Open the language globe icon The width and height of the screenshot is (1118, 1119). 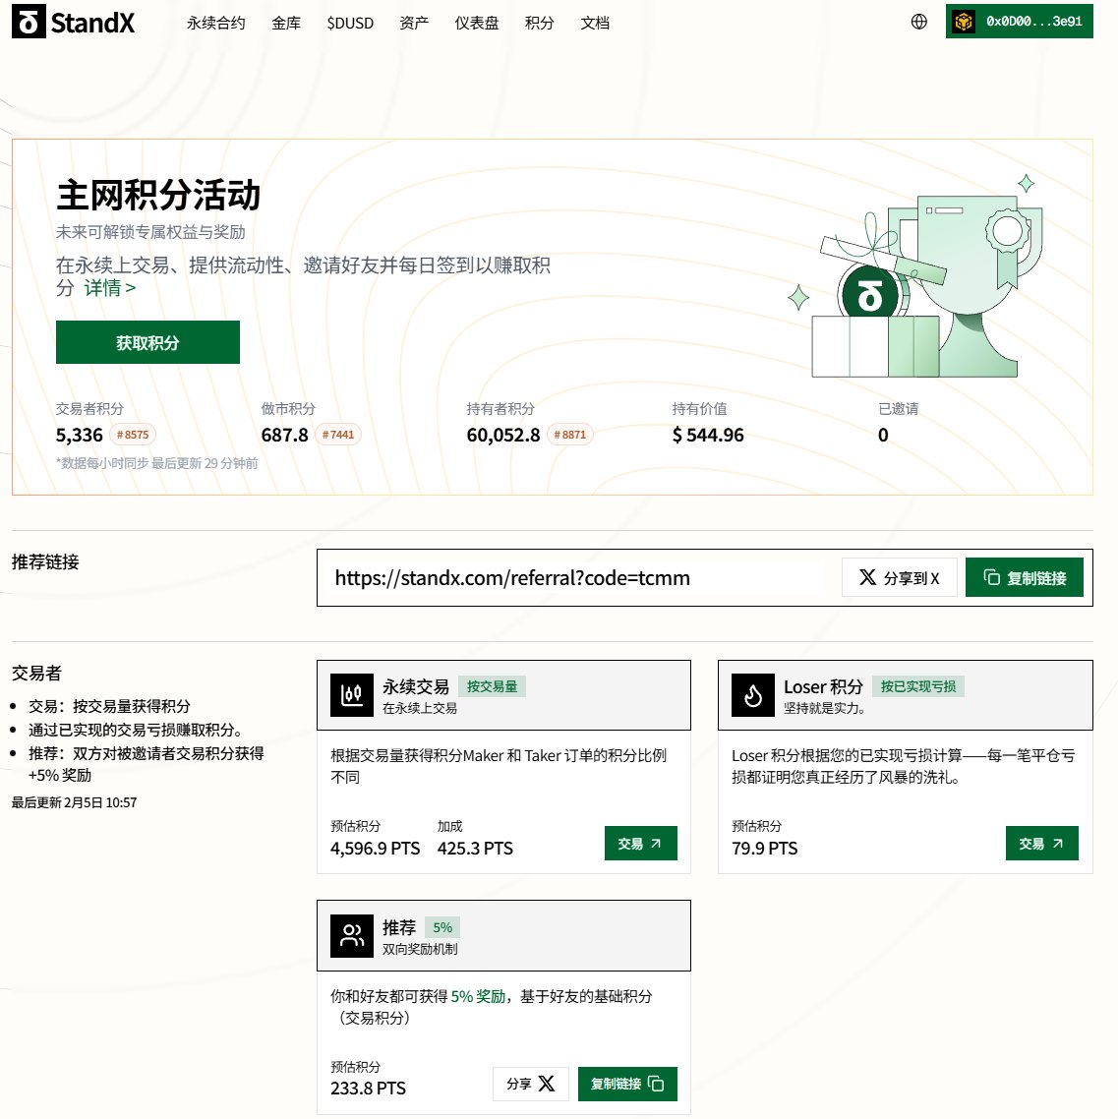(919, 22)
